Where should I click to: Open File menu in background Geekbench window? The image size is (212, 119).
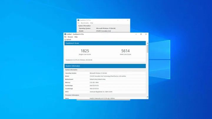78,23
